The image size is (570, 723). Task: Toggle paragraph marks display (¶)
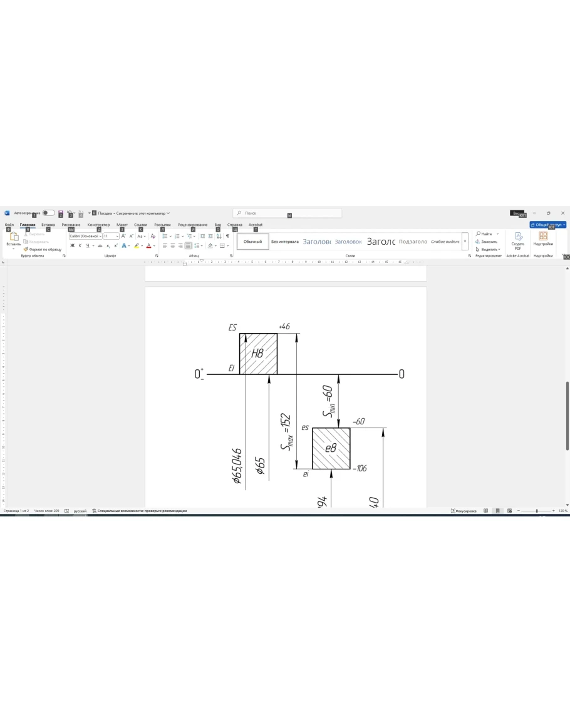pyautogui.click(x=227, y=236)
